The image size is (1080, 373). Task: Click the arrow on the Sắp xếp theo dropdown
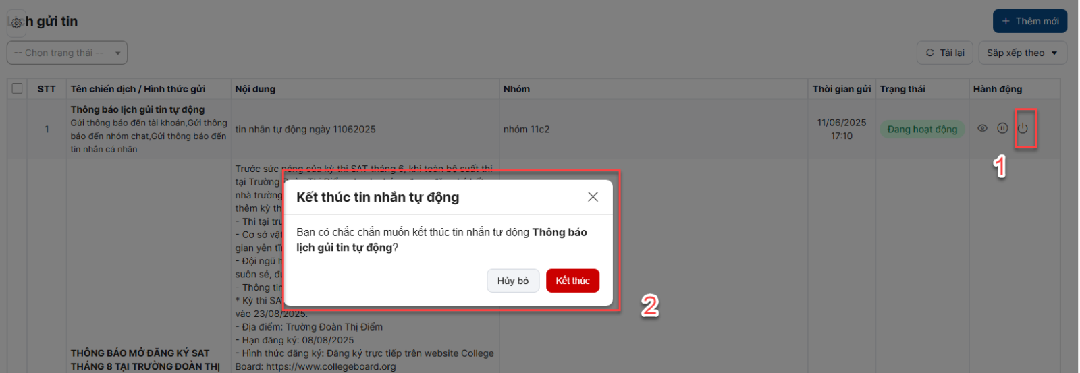(x=1054, y=53)
